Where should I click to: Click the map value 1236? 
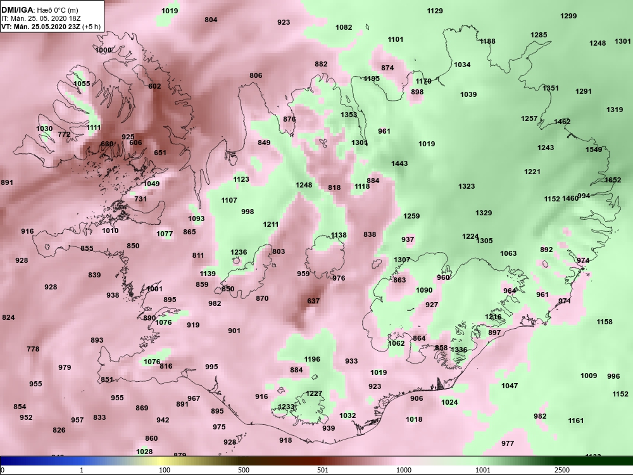tap(239, 252)
